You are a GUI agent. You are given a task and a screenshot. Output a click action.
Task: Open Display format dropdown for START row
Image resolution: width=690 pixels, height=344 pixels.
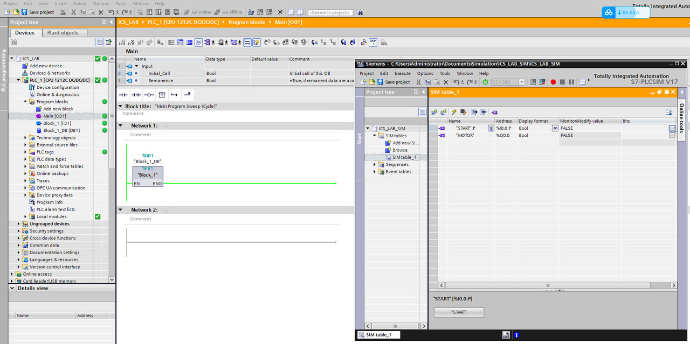click(555, 128)
